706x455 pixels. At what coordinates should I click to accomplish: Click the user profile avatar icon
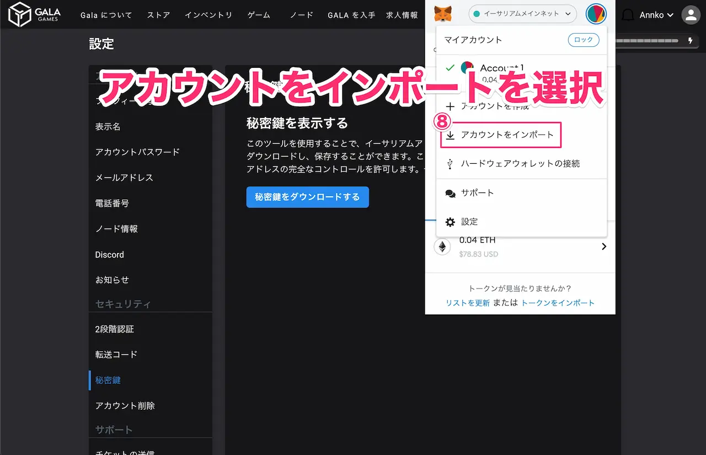[x=691, y=15]
